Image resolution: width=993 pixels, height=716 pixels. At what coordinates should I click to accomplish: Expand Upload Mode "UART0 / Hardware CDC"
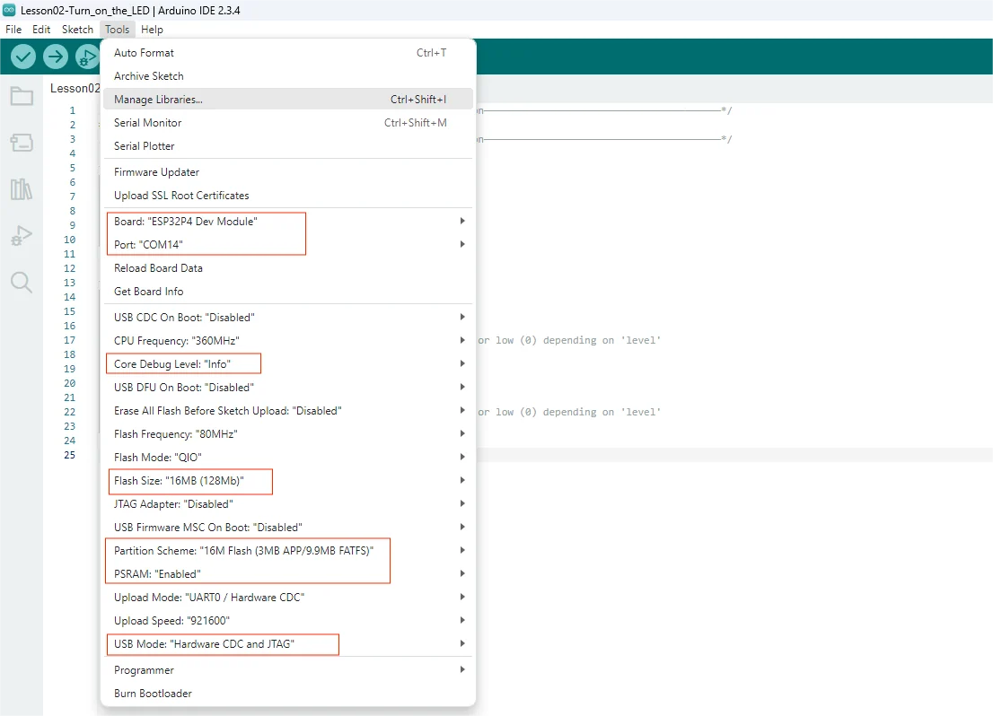[288, 598]
